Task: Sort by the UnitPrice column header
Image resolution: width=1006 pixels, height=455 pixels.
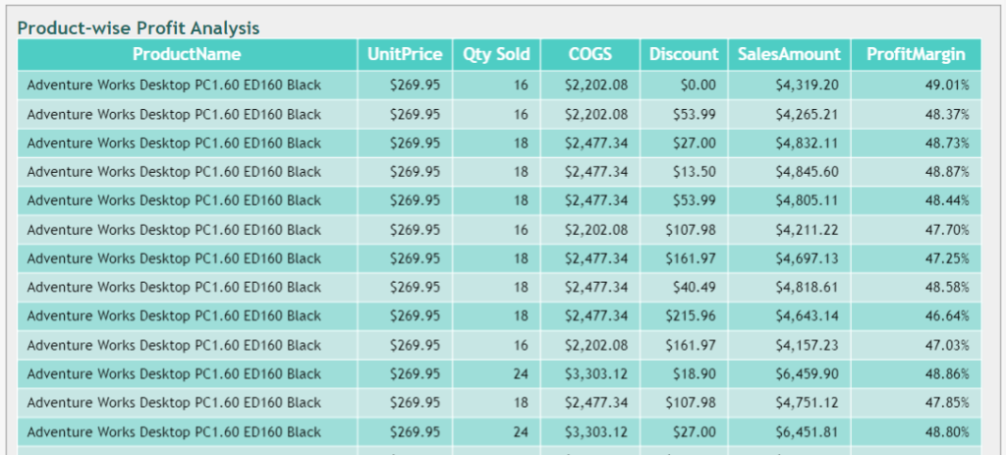Action: coord(405,55)
